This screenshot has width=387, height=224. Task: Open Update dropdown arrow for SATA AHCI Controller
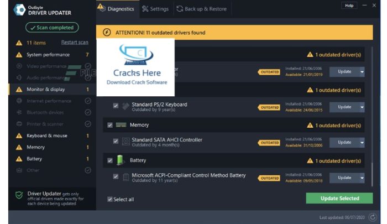click(x=362, y=143)
